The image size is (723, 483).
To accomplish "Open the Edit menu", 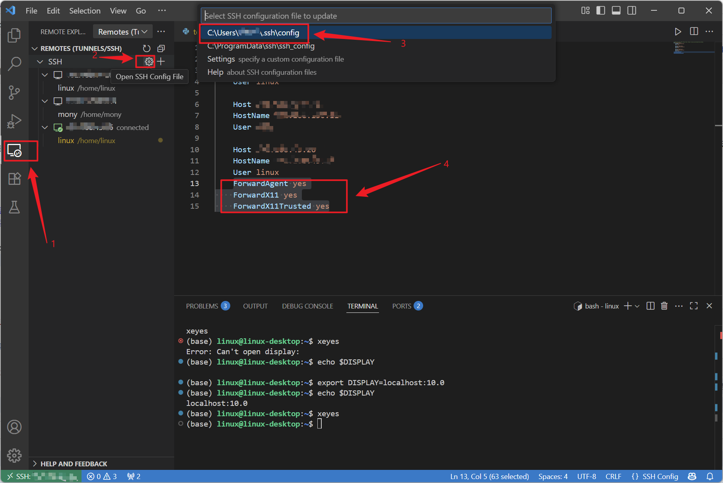I will (x=53, y=11).
